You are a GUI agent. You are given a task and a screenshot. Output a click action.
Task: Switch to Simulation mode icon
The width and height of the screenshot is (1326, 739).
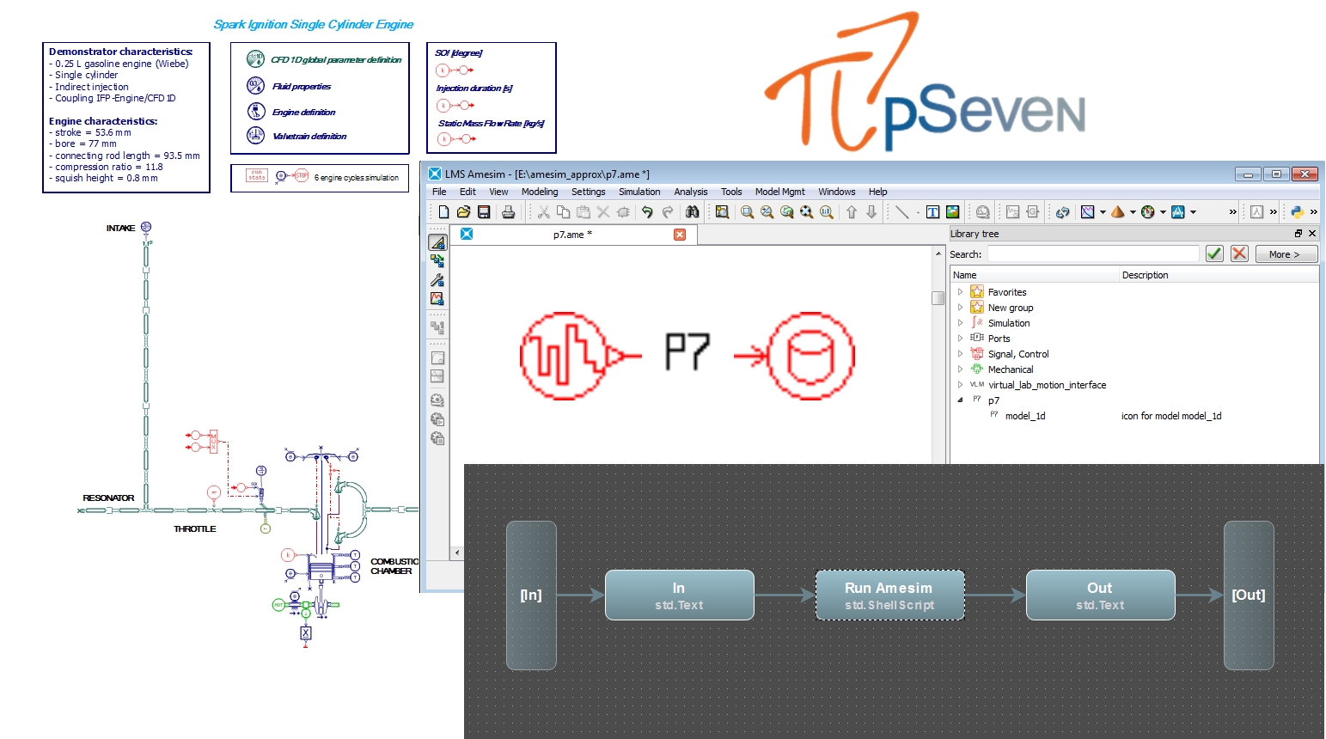click(437, 299)
